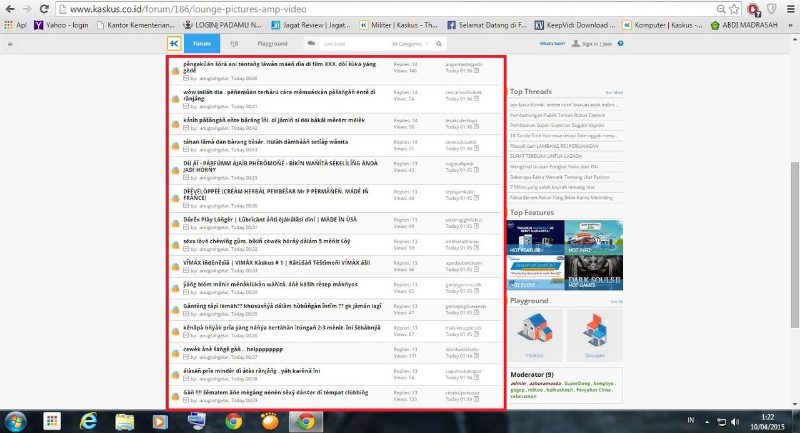Open the Dark Souls II Hot Games thumbnail
The height and width of the screenshot is (433, 800).
pyautogui.click(x=594, y=273)
